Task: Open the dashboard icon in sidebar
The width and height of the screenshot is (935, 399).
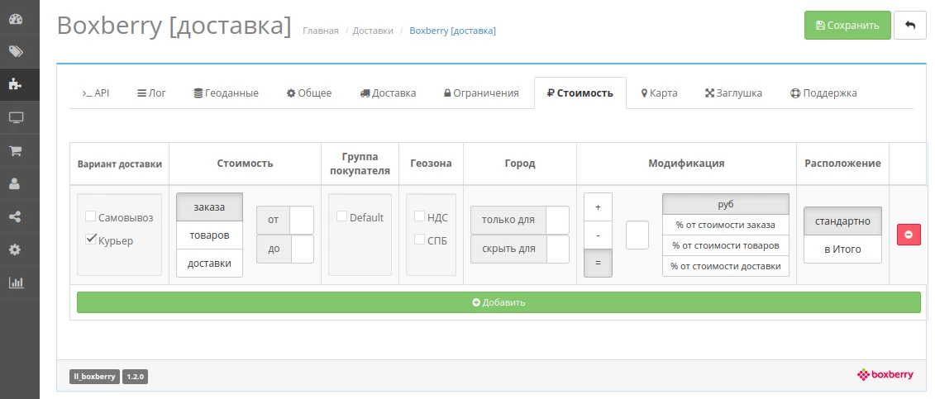Action: (x=16, y=19)
